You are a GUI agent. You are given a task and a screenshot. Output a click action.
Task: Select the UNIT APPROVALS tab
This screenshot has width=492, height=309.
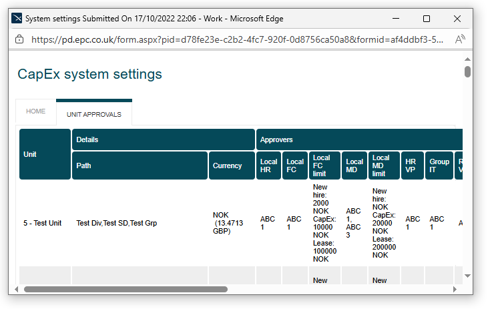(x=94, y=114)
